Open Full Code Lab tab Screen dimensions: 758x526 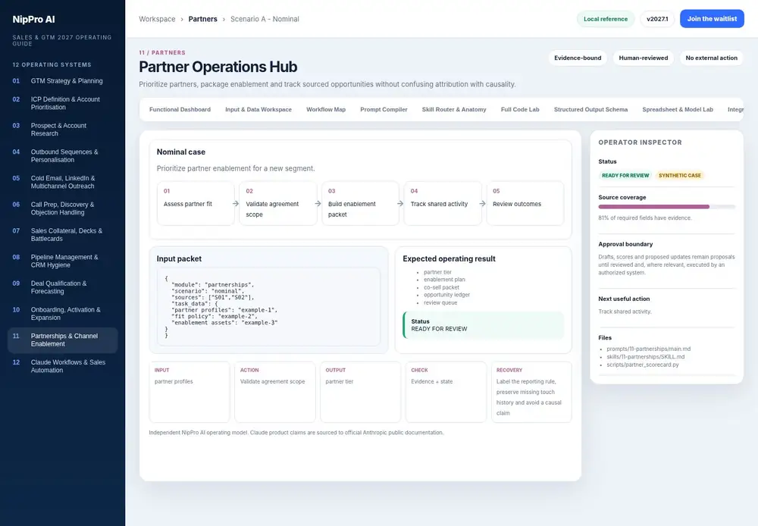(x=520, y=110)
